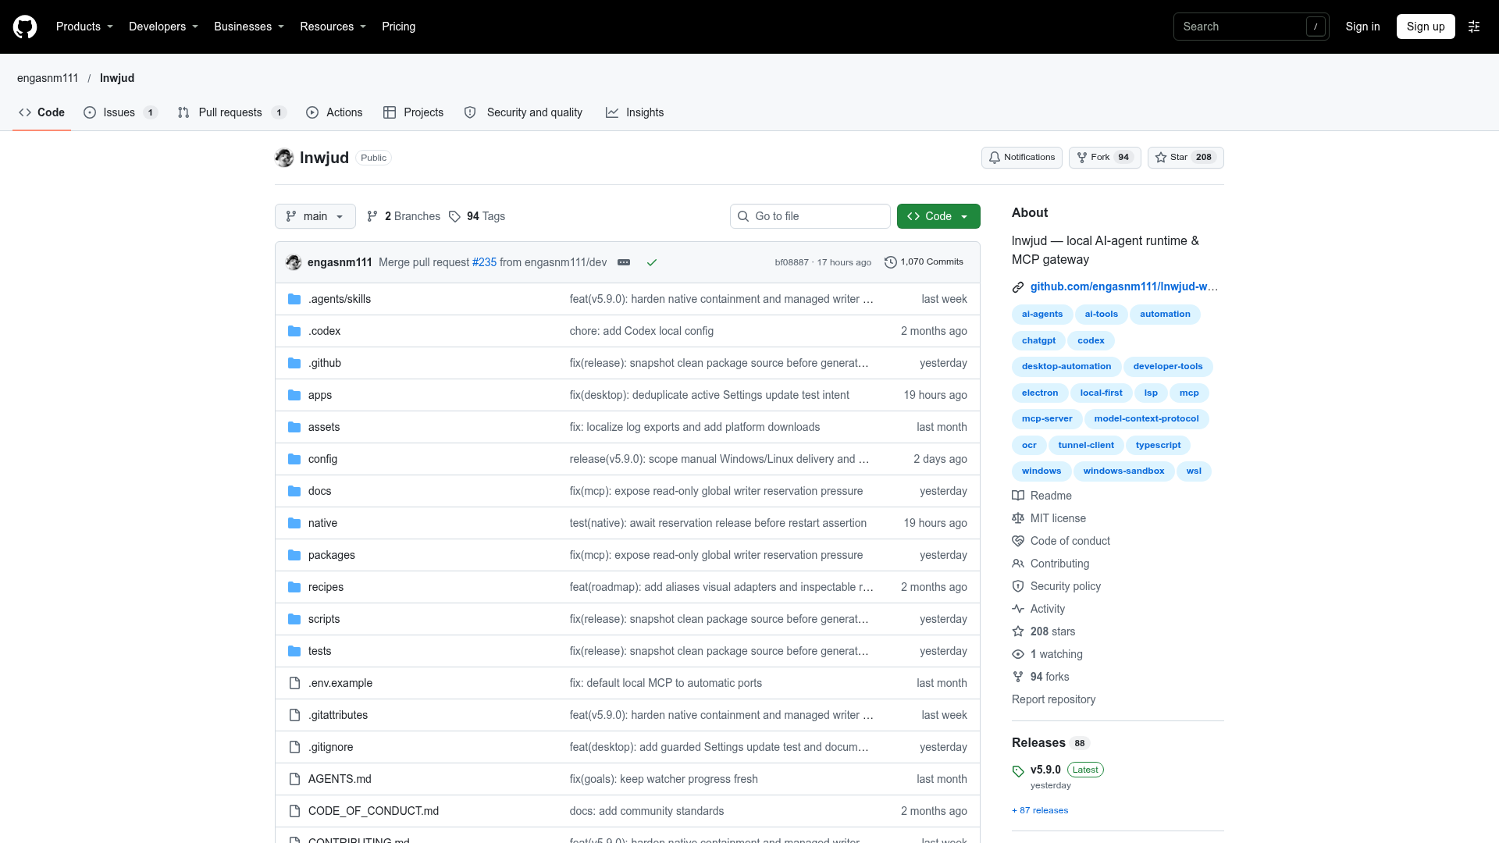Expand the Products menu
Image resolution: width=1499 pixels, height=843 pixels.
[x=84, y=27]
